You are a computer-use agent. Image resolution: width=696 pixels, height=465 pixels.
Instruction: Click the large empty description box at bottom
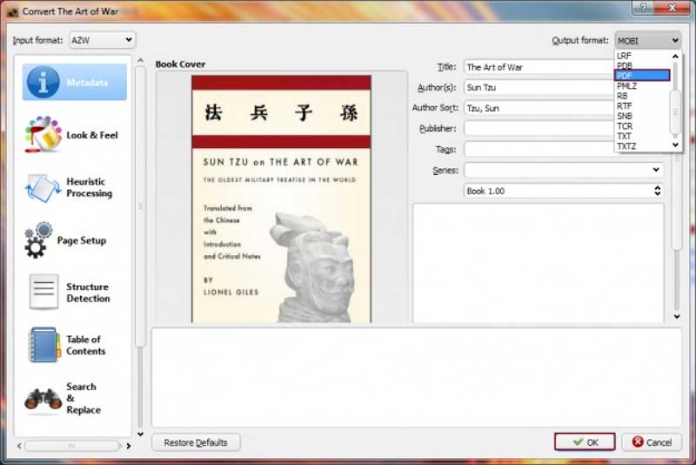[x=417, y=378]
